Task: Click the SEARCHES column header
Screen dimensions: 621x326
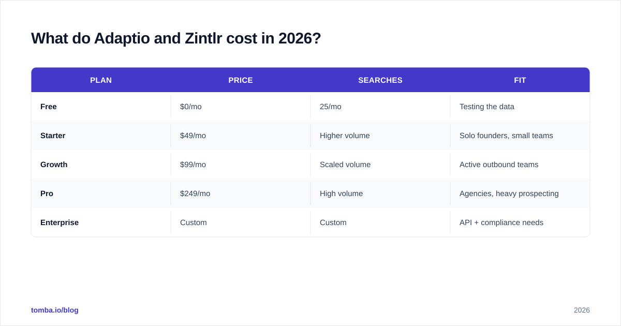Action: click(380, 80)
